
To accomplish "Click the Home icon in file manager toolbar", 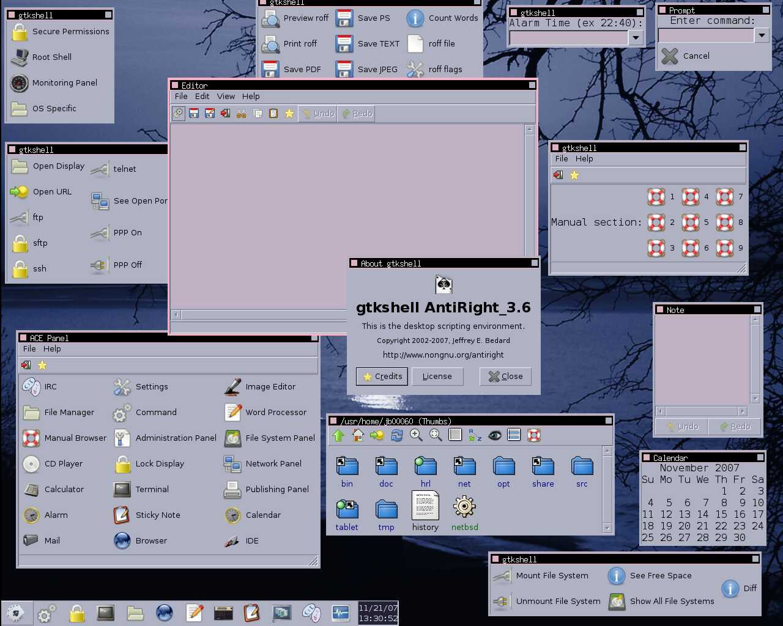I will click(x=358, y=435).
